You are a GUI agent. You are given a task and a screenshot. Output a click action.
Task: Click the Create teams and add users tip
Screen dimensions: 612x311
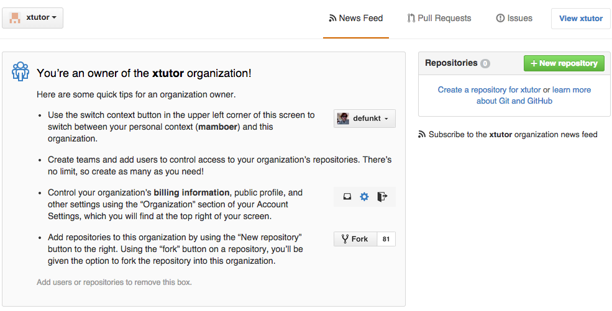(x=220, y=166)
